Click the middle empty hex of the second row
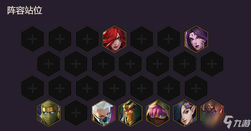 click(130, 64)
